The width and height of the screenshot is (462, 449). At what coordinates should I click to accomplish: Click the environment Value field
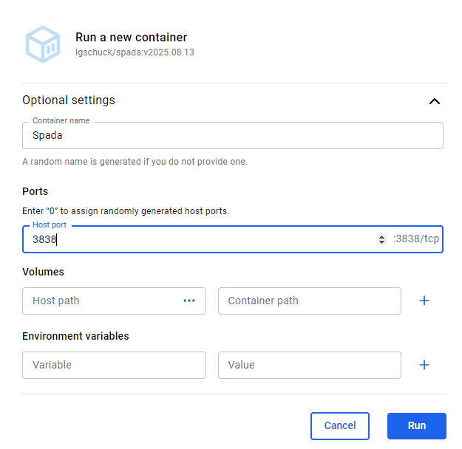309,365
